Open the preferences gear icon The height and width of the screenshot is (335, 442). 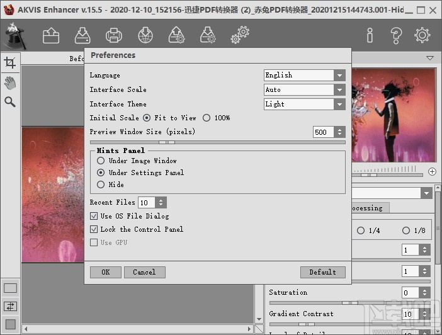coord(422,35)
